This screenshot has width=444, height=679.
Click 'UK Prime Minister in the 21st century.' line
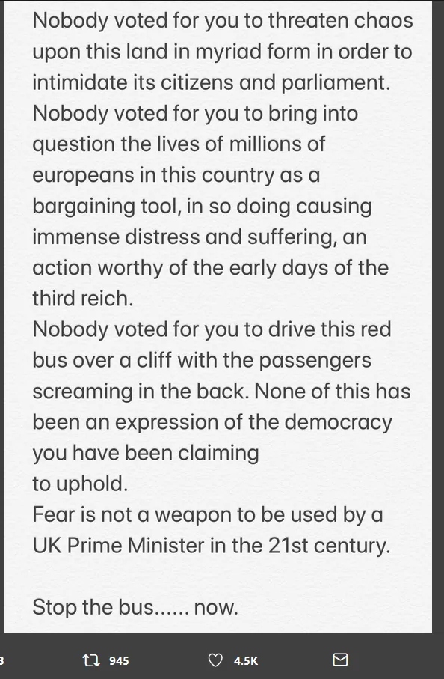point(212,545)
